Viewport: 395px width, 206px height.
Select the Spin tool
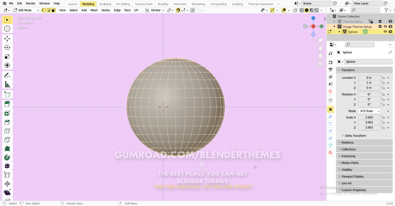pyautogui.click(x=7, y=157)
